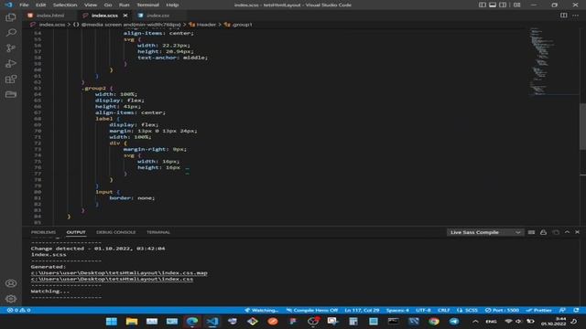The width and height of the screenshot is (586, 329).
Task: Open the Source Control view
Action: click(x=11, y=48)
